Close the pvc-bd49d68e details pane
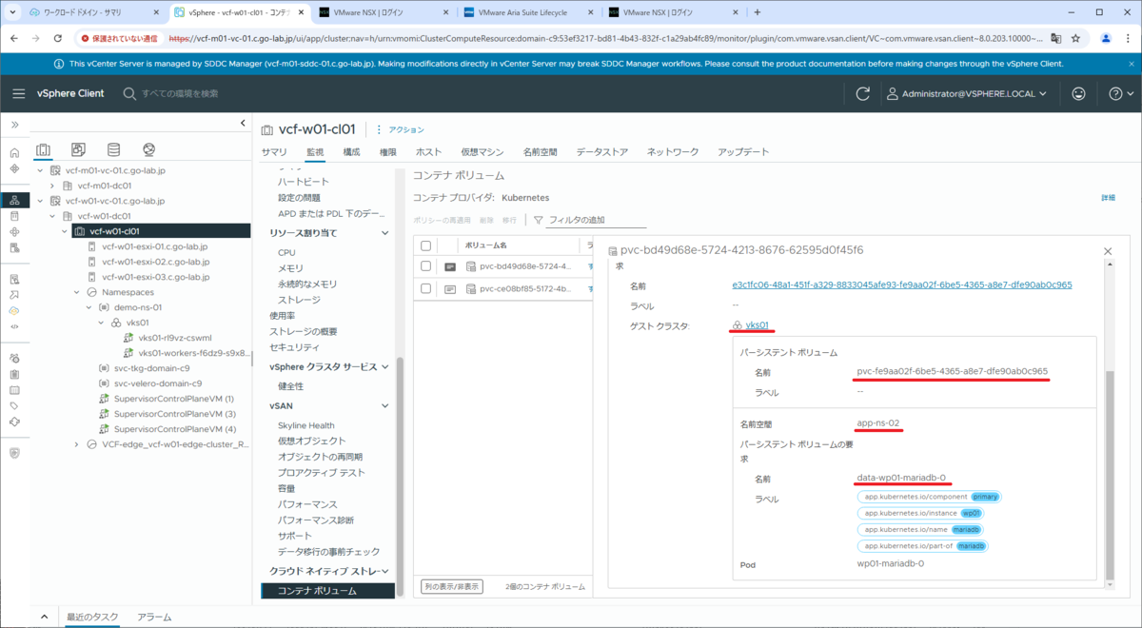 1108,251
